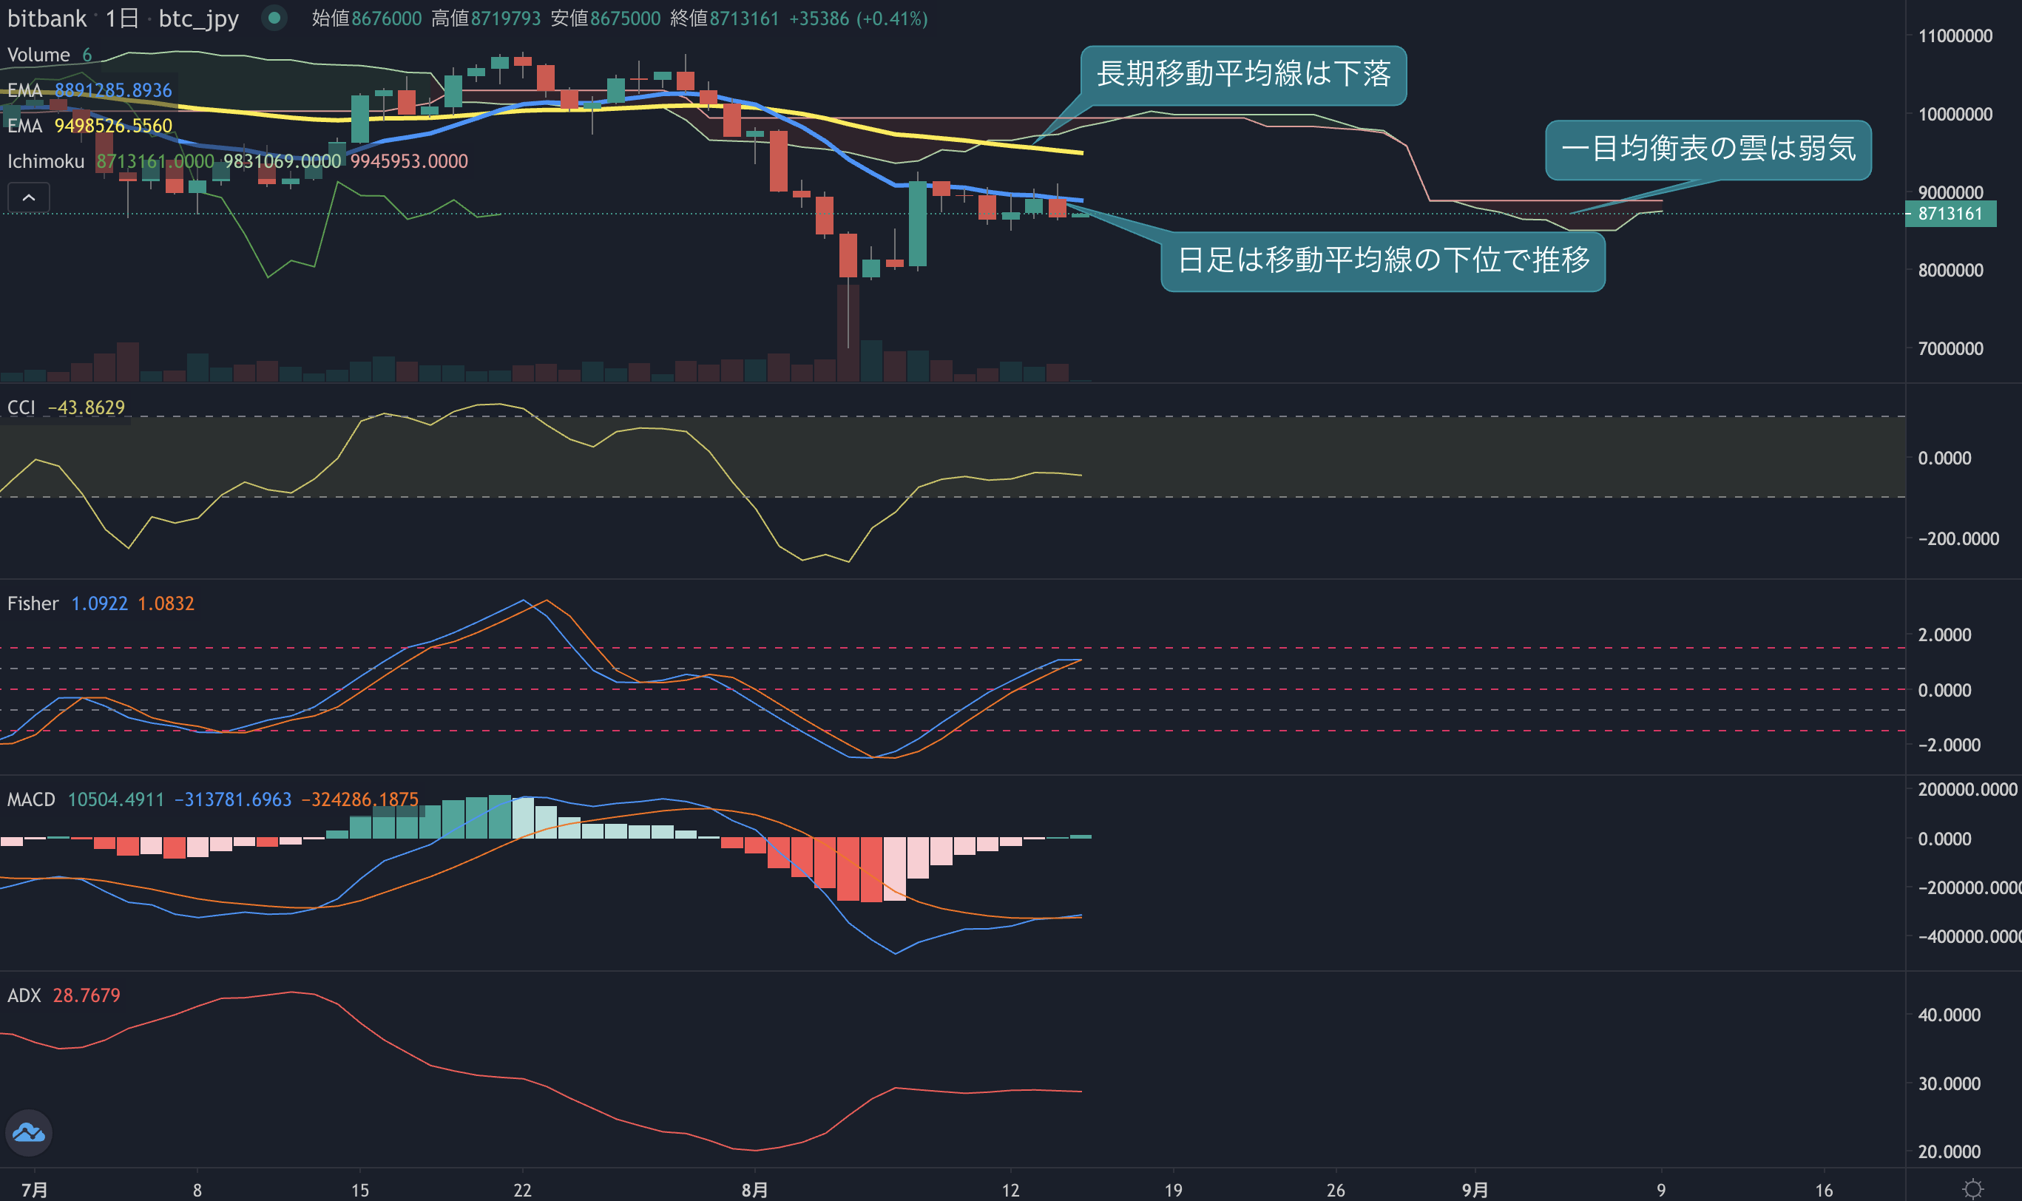
Task: Select the 一目均衡表の雲は弱気 annotation callout
Action: (1708, 149)
